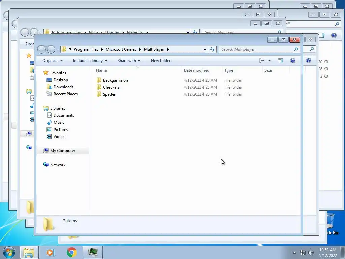The height and width of the screenshot is (259, 345).
Task: Open Windows Explorer from the taskbar
Action: (29, 252)
